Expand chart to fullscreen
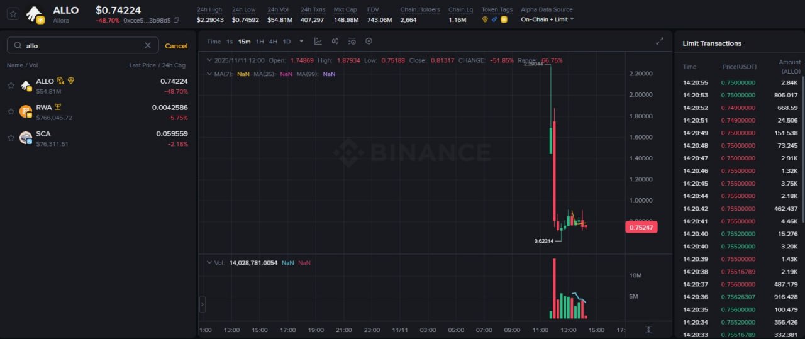Image resolution: width=805 pixels, height=339 pixels. coord(660,42)
